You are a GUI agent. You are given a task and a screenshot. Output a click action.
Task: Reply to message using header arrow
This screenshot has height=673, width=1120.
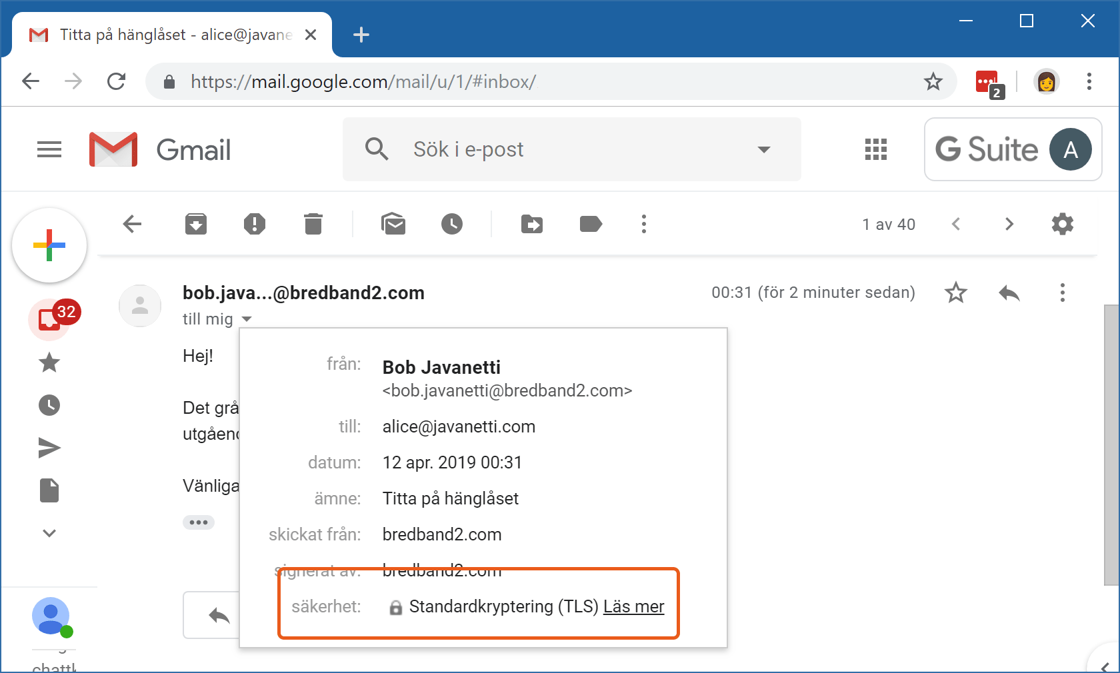[x=1009, y=293]
